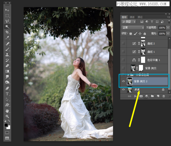Create a new layer
Image resolution: width=171 pixels, height=146 pixels.
click(x=158, y=96)
